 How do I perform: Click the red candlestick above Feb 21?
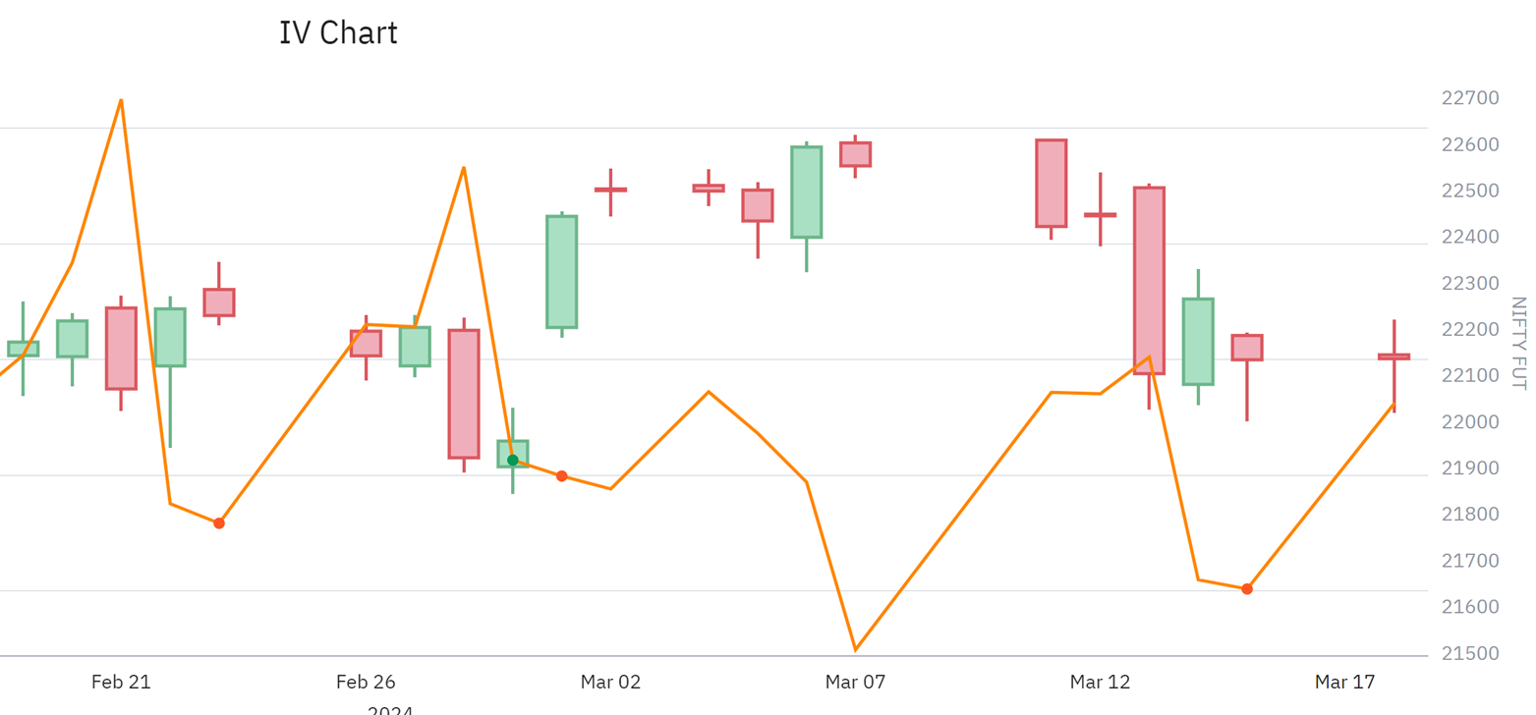point(121,349)
